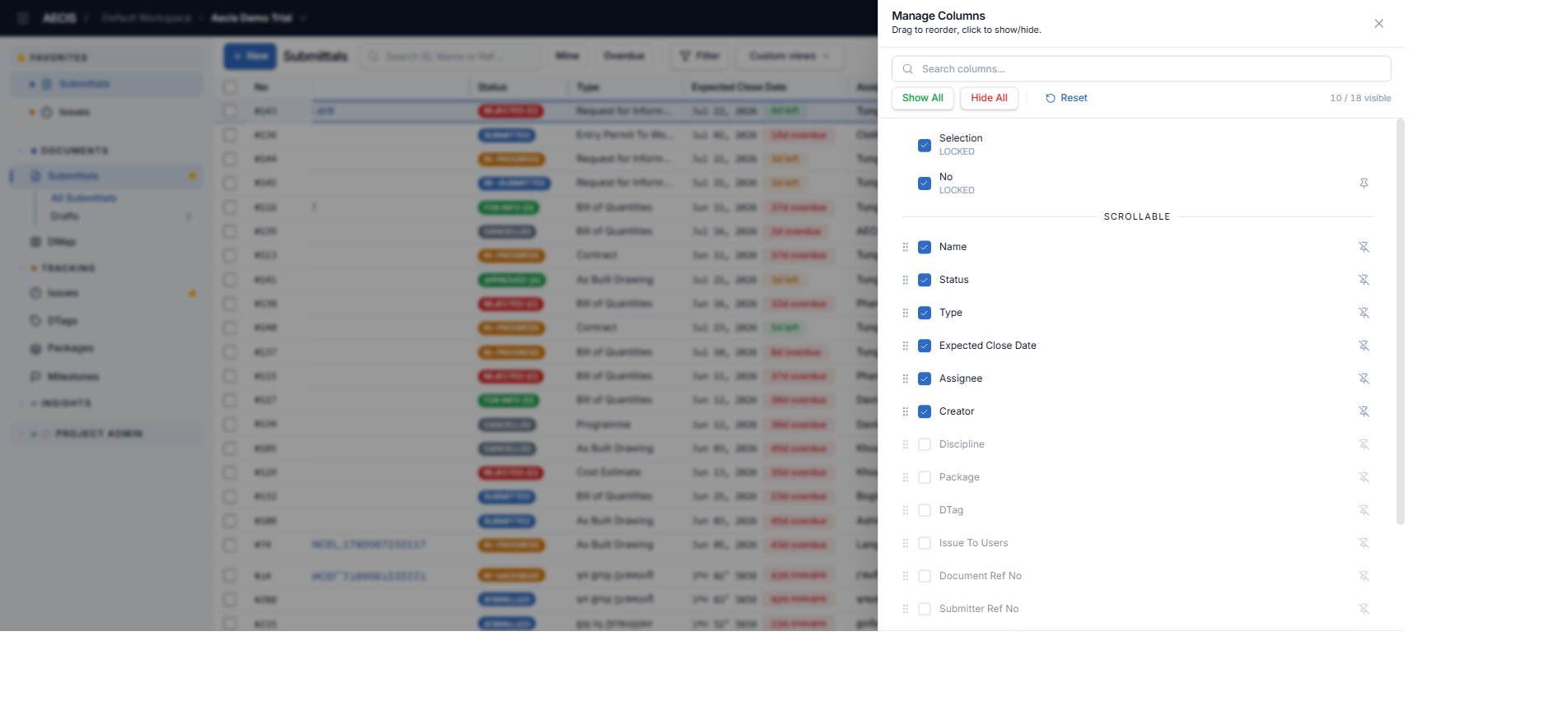Click drag handle for Type column

905,313
